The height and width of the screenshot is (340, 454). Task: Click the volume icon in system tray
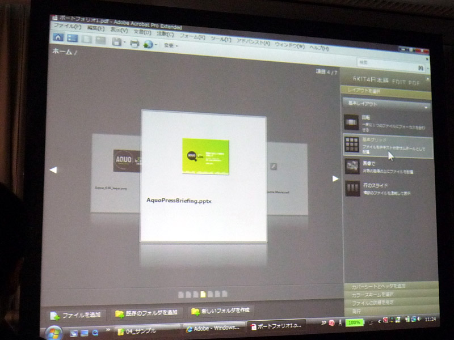click(419, 319)
